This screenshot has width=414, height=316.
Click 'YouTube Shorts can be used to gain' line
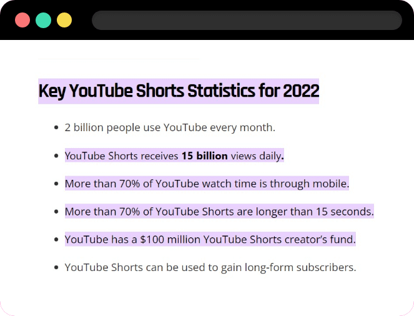[x=210, y=267]
